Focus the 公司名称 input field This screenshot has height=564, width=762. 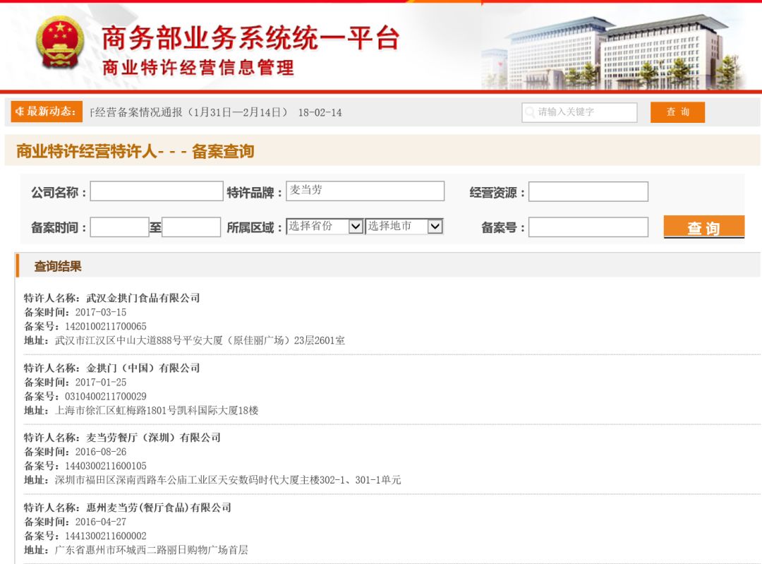click(x=157, y=191)
